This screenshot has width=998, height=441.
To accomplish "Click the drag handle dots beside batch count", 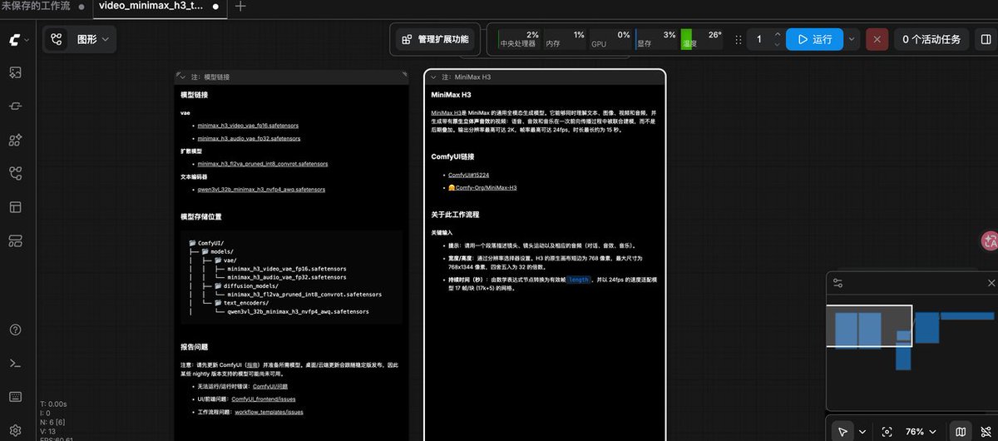I will pos(739,39).
